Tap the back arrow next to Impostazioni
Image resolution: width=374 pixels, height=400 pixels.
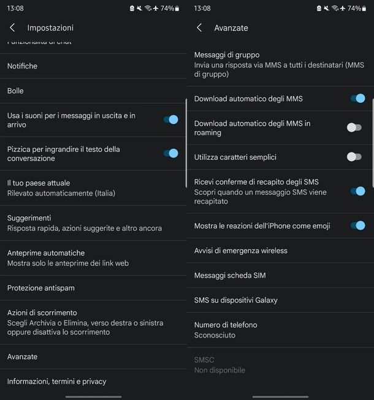(x=12, y=28)
